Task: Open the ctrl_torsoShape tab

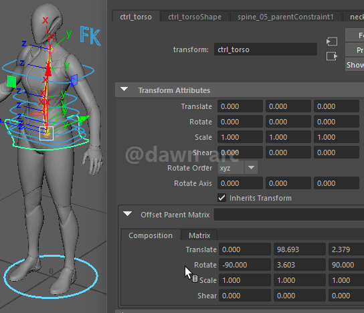Action: click(x=195, y=17)
